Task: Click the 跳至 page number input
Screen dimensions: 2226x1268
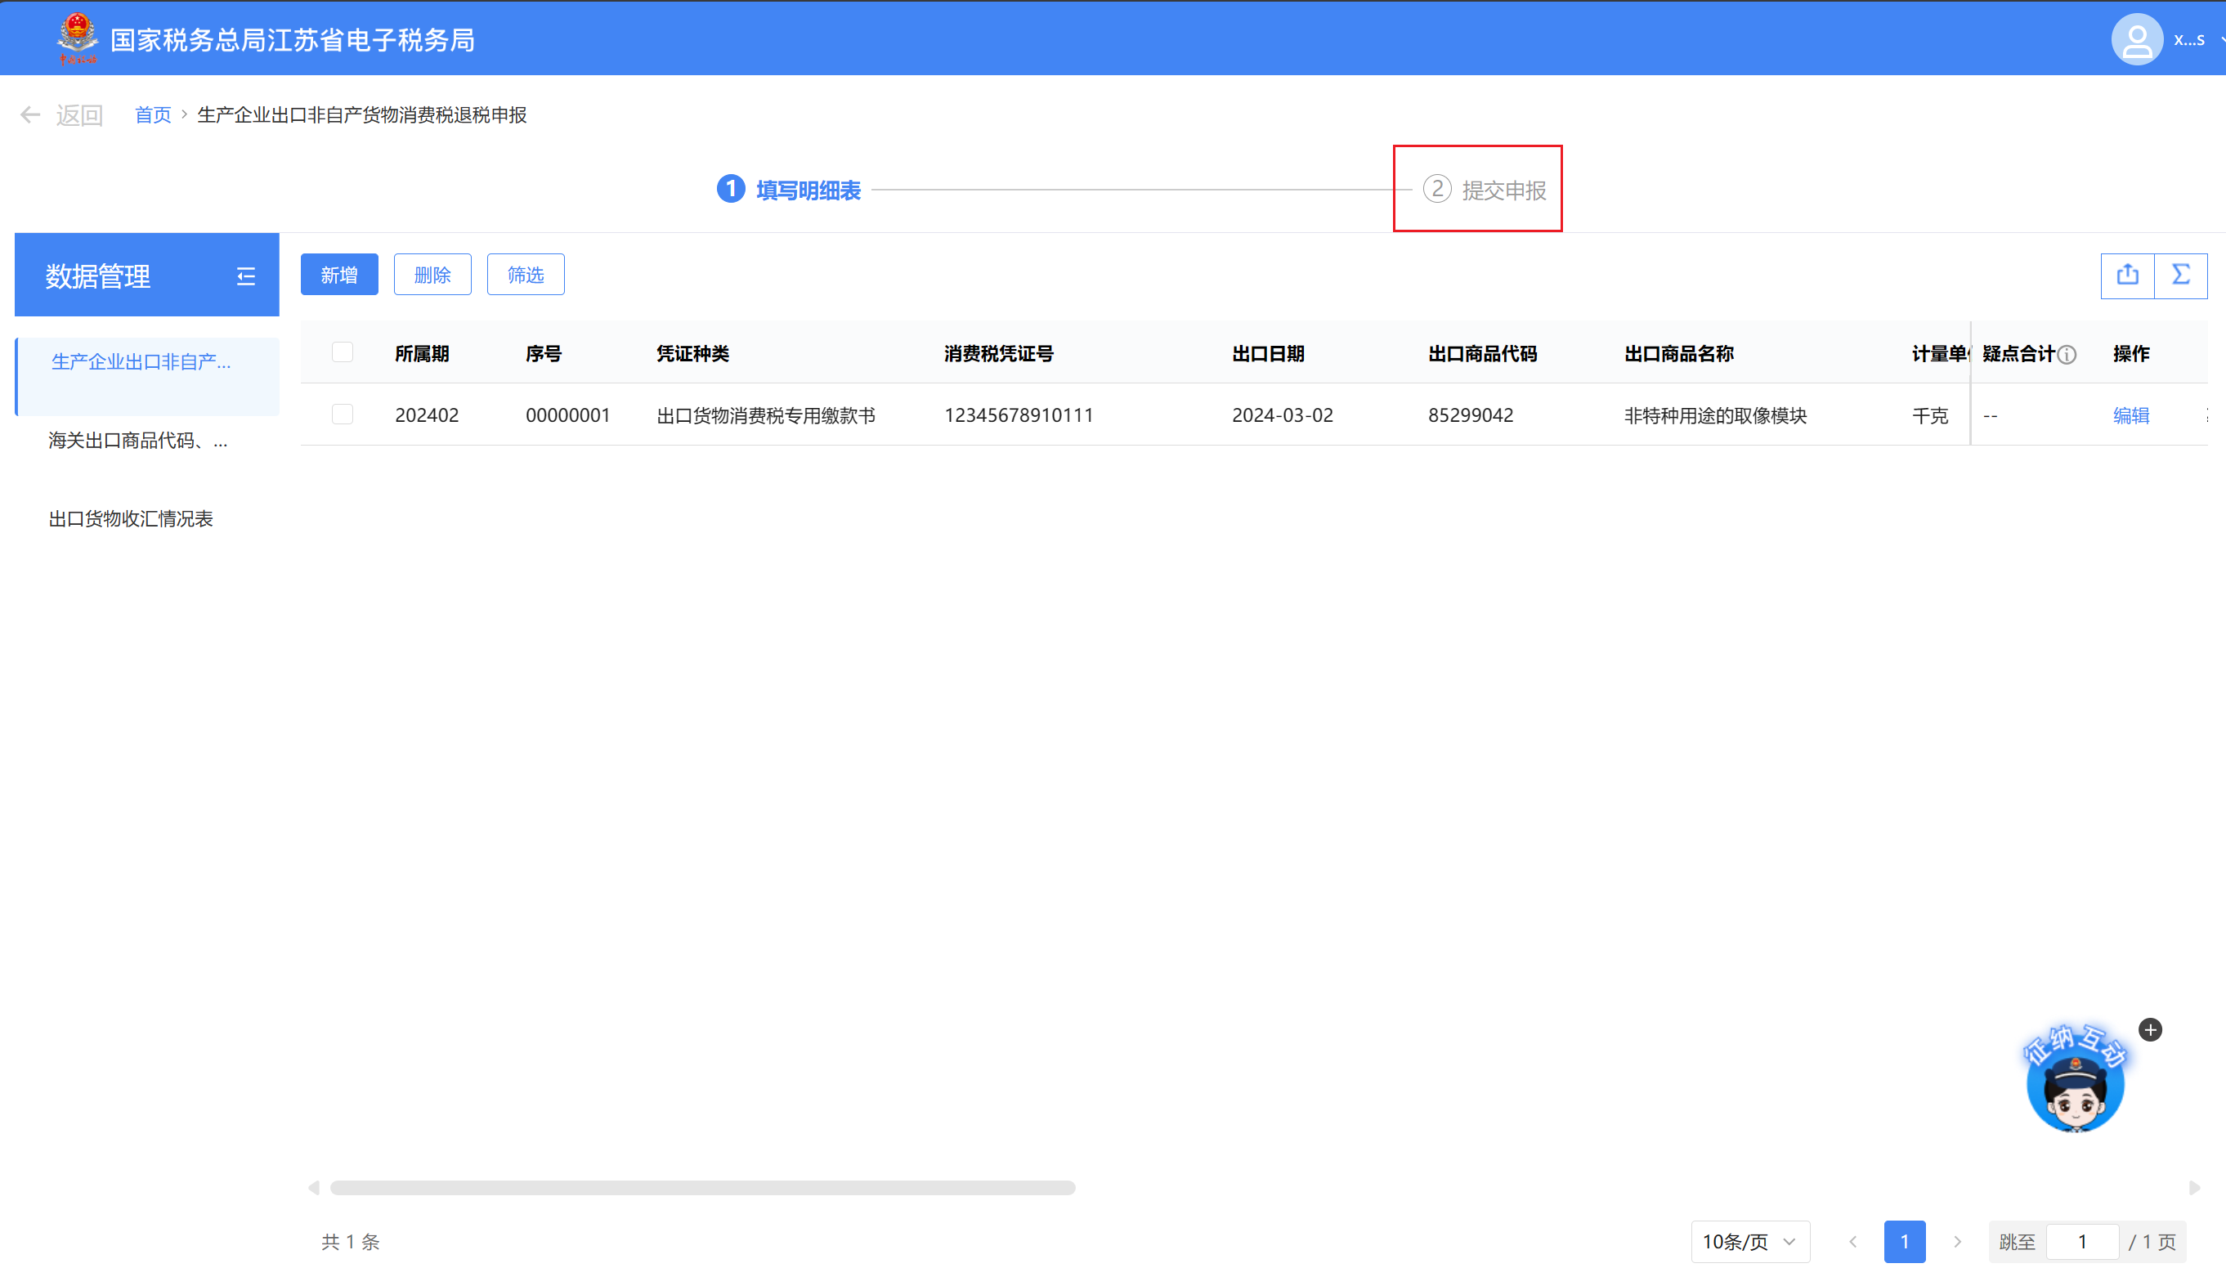Action: (x=2081, y=1241)
